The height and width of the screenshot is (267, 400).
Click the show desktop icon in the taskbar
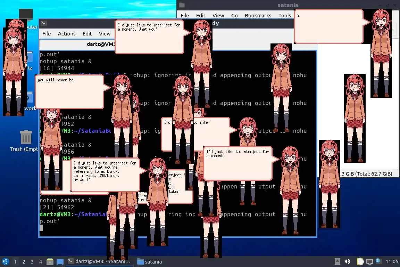click(60, 262)
